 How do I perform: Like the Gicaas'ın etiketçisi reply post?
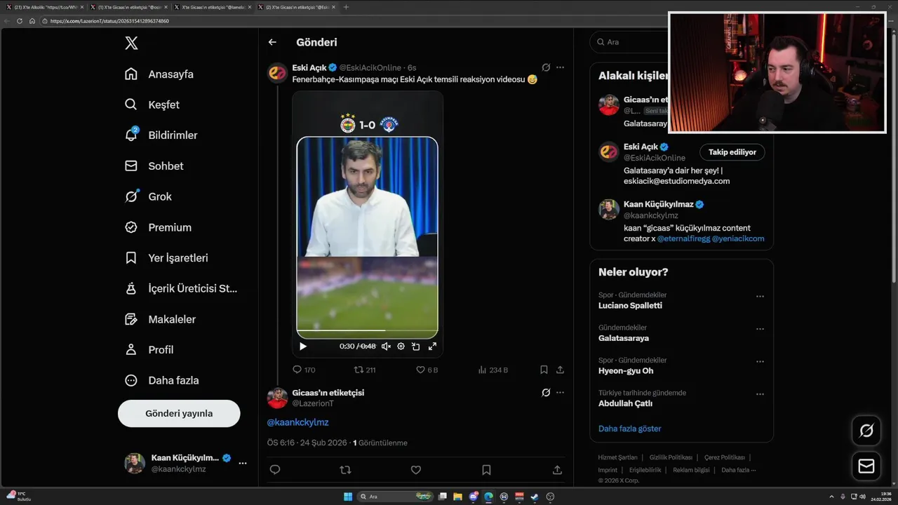click(x=416, y=470)
